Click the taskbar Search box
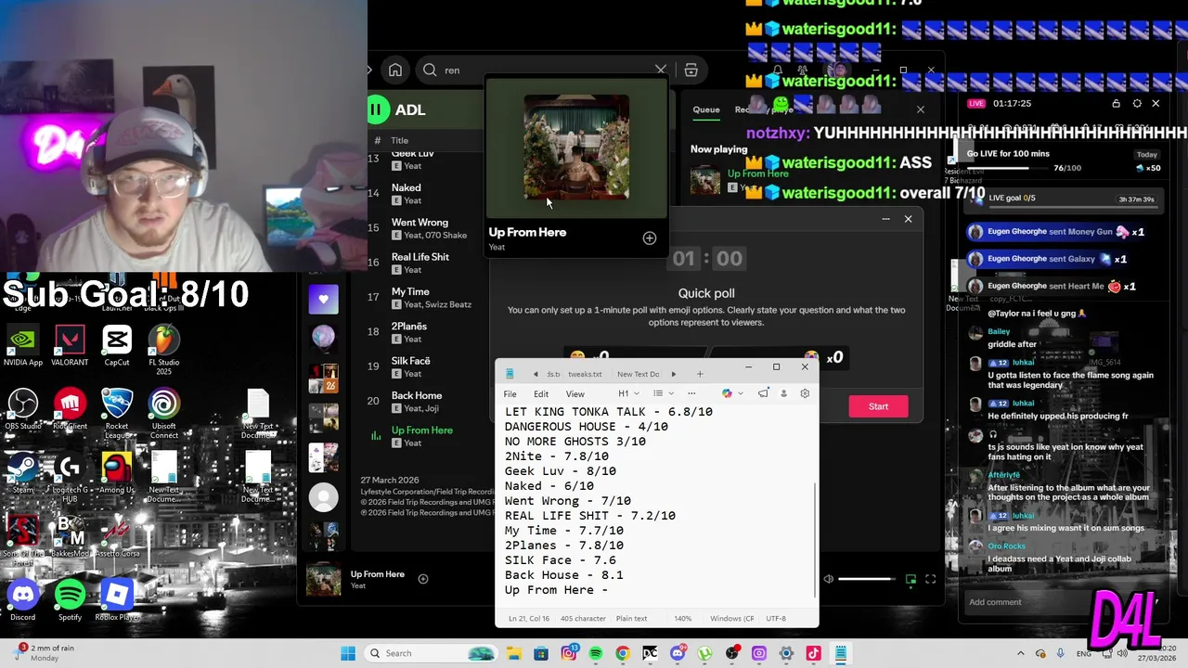 click(x=432, y=653)
